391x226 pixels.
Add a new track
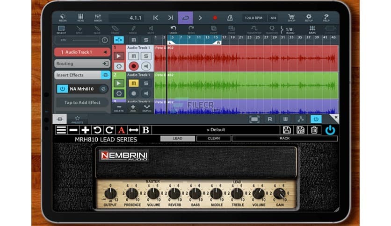[133, 108]
